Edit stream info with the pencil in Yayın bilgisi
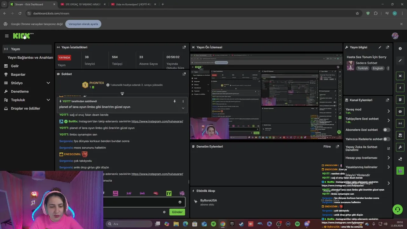 pyautogui.click(x=380, y=47)
